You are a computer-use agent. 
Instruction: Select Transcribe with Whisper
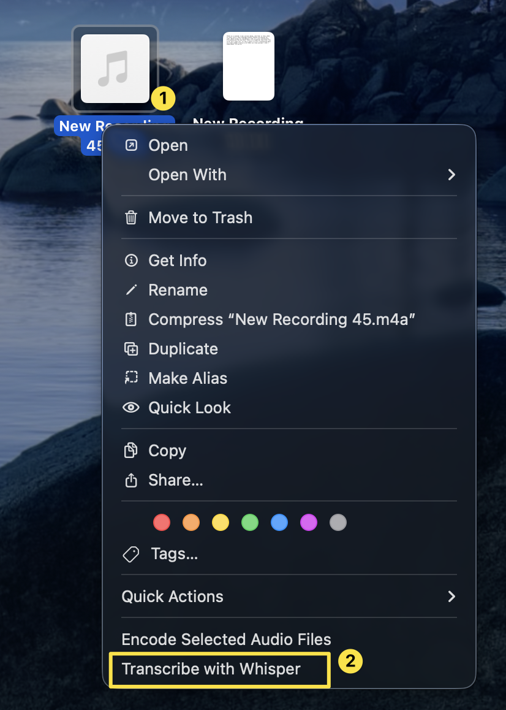(x=211, y=669)
